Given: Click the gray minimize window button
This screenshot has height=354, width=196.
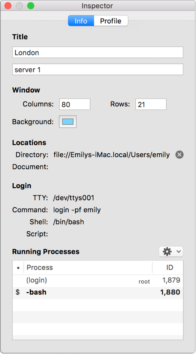Looking at the screenshot, I should pyautogui.click(x=19, y=6).
